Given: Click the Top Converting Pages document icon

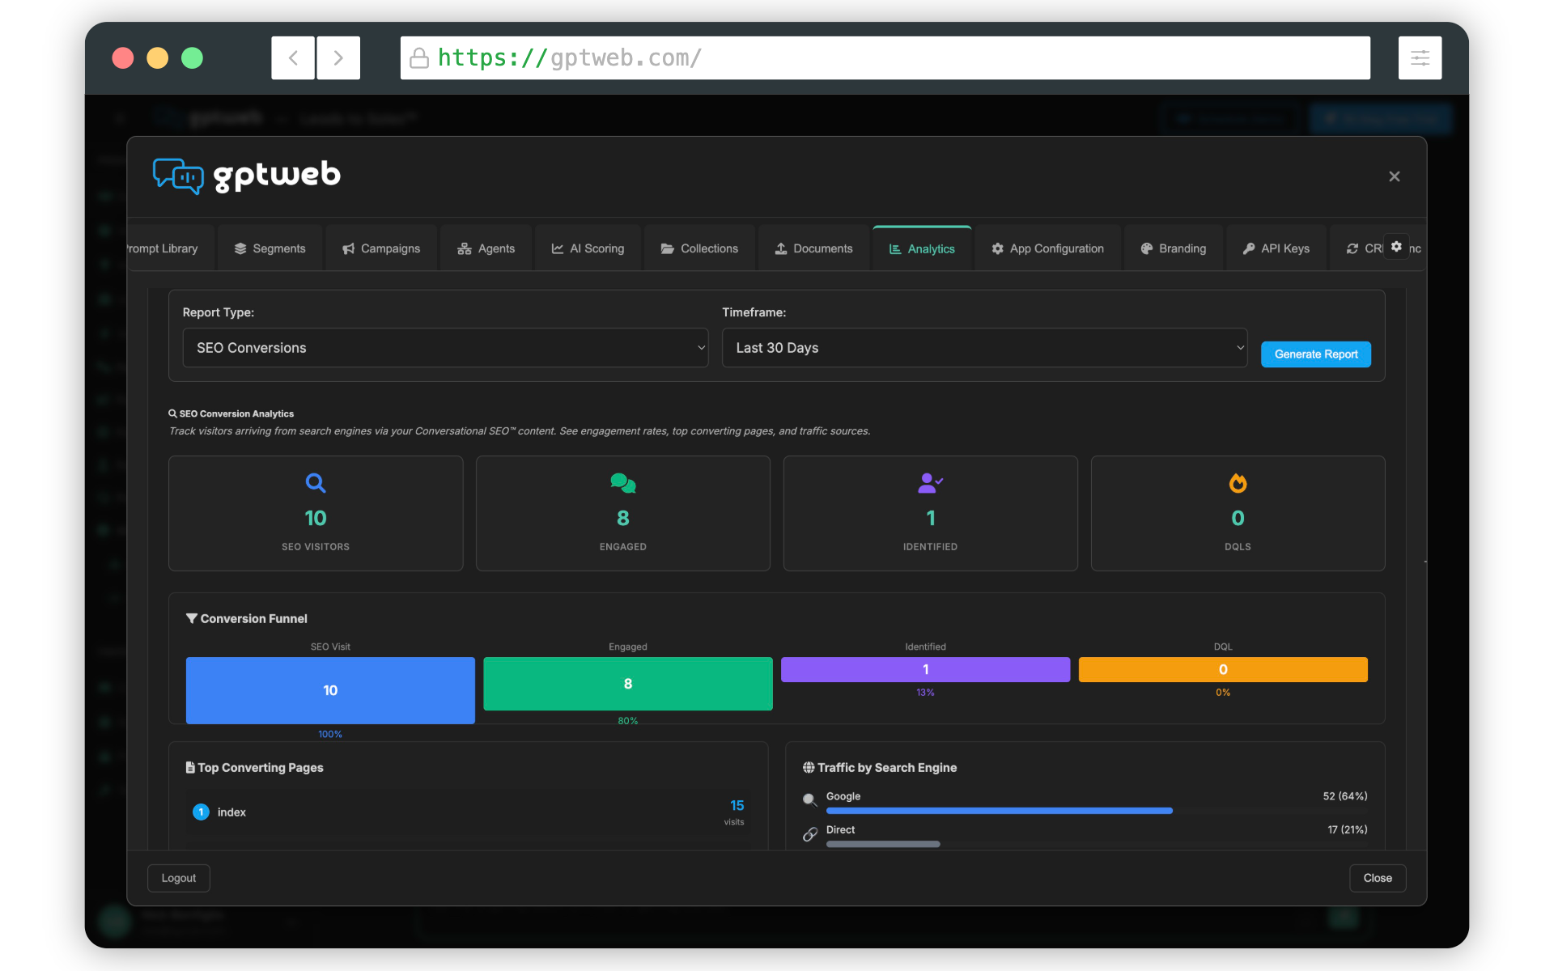Looking at the screenshot, I should click(190, 767).
